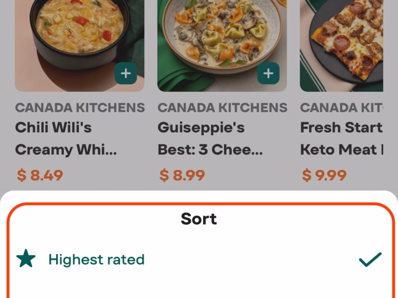
Task: Select the Highest rated sort option text
Action: pos(97,259)
